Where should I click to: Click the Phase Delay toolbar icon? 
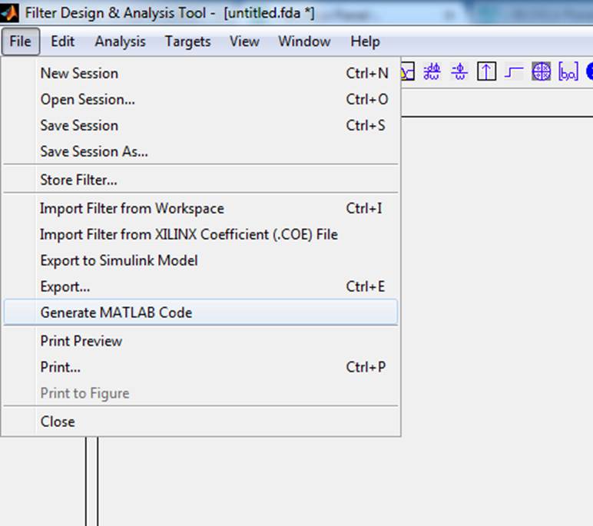[459, 72]
